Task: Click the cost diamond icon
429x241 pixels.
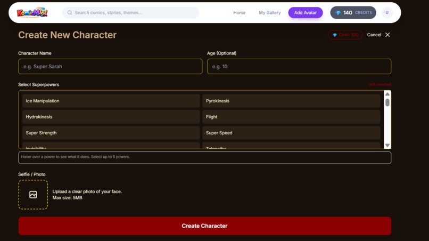Action: tap(335, 35)
